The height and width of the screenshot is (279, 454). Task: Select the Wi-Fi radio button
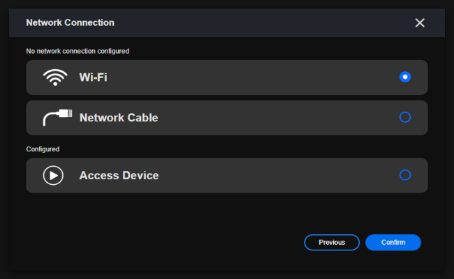tap(404, 77)
